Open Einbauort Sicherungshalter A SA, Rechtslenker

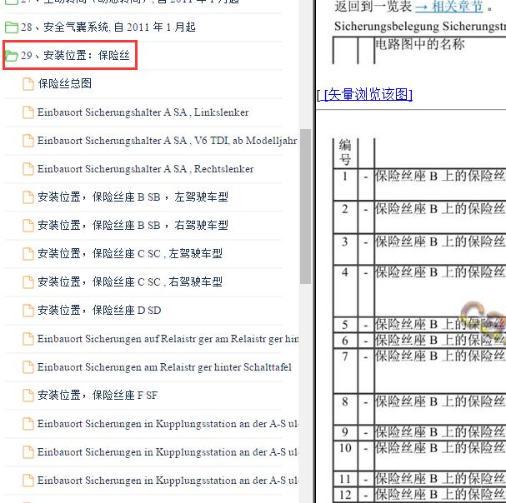coord(146,168)
